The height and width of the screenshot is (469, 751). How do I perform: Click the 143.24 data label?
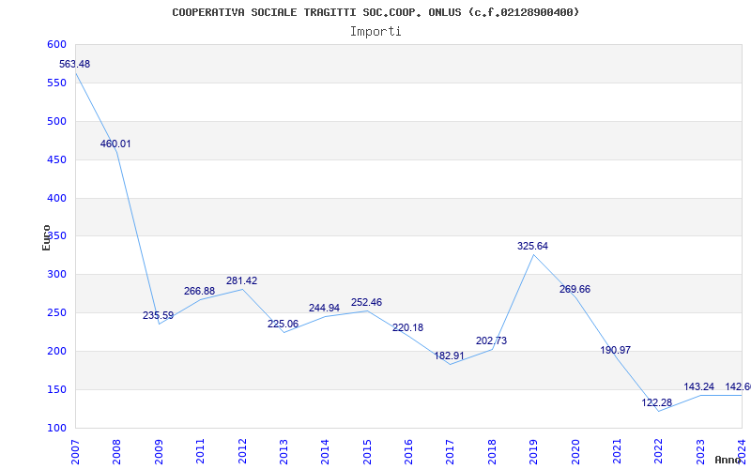click(x=698, y=387)
